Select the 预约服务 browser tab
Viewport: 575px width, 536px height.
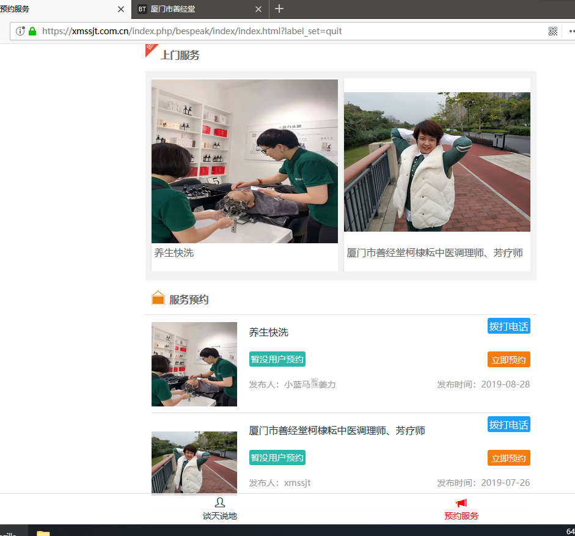pos(55,9)
